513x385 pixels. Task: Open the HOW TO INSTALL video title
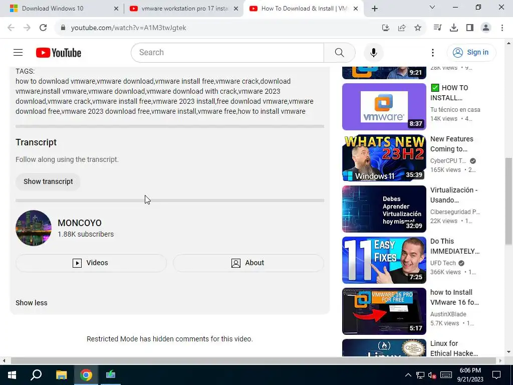(449, 93)
